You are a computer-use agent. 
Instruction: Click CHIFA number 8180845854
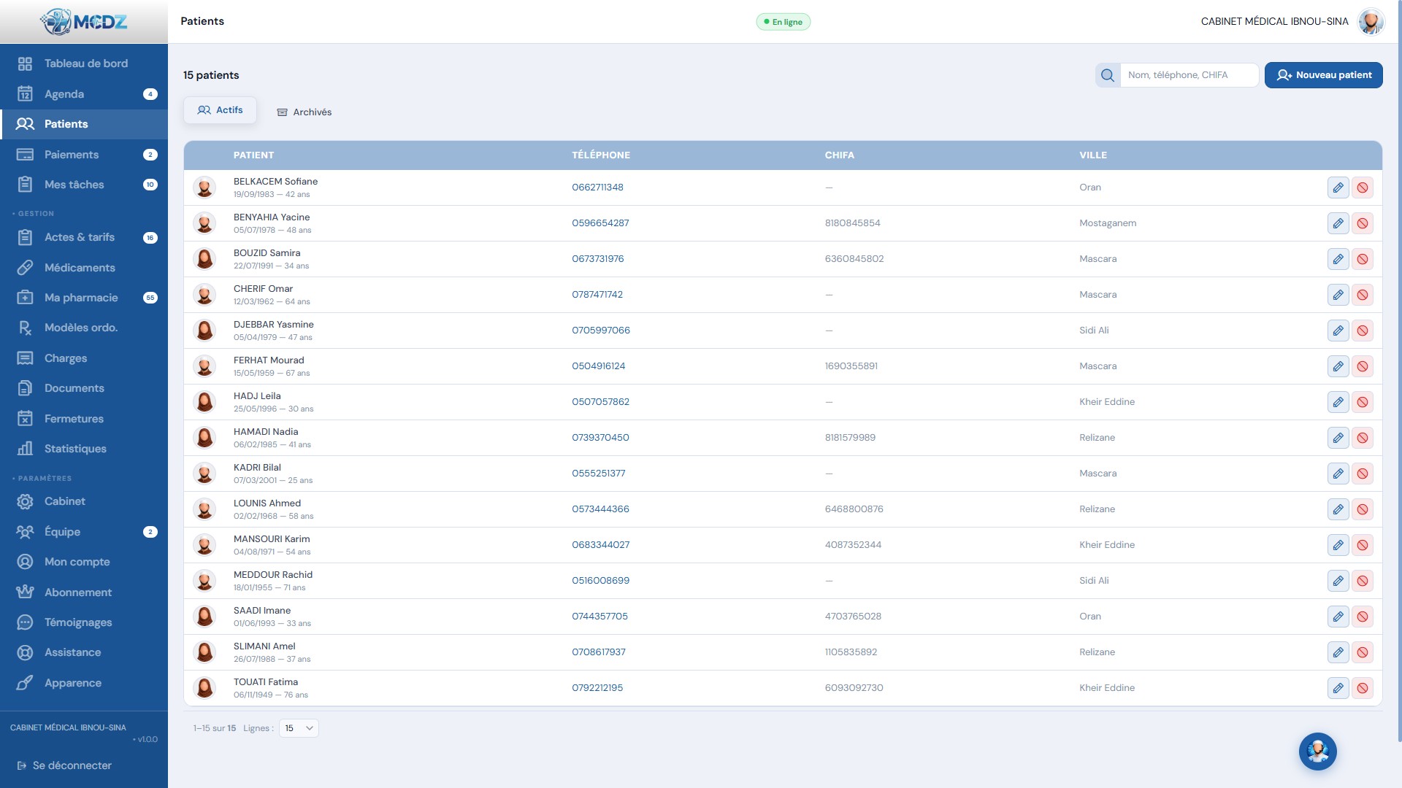[x=852, y=223]
